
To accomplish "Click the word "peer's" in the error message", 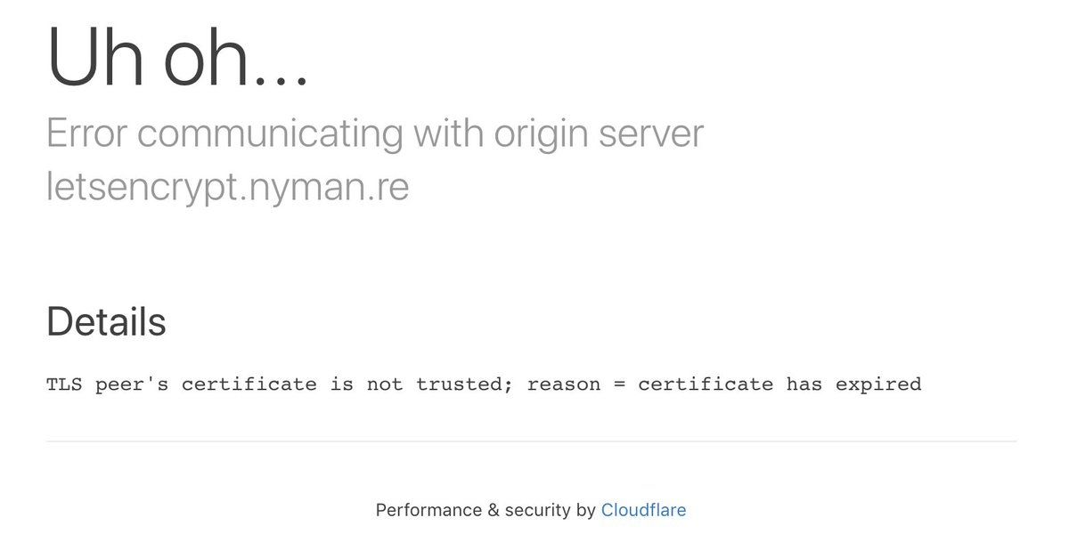I will pos(132,384).
